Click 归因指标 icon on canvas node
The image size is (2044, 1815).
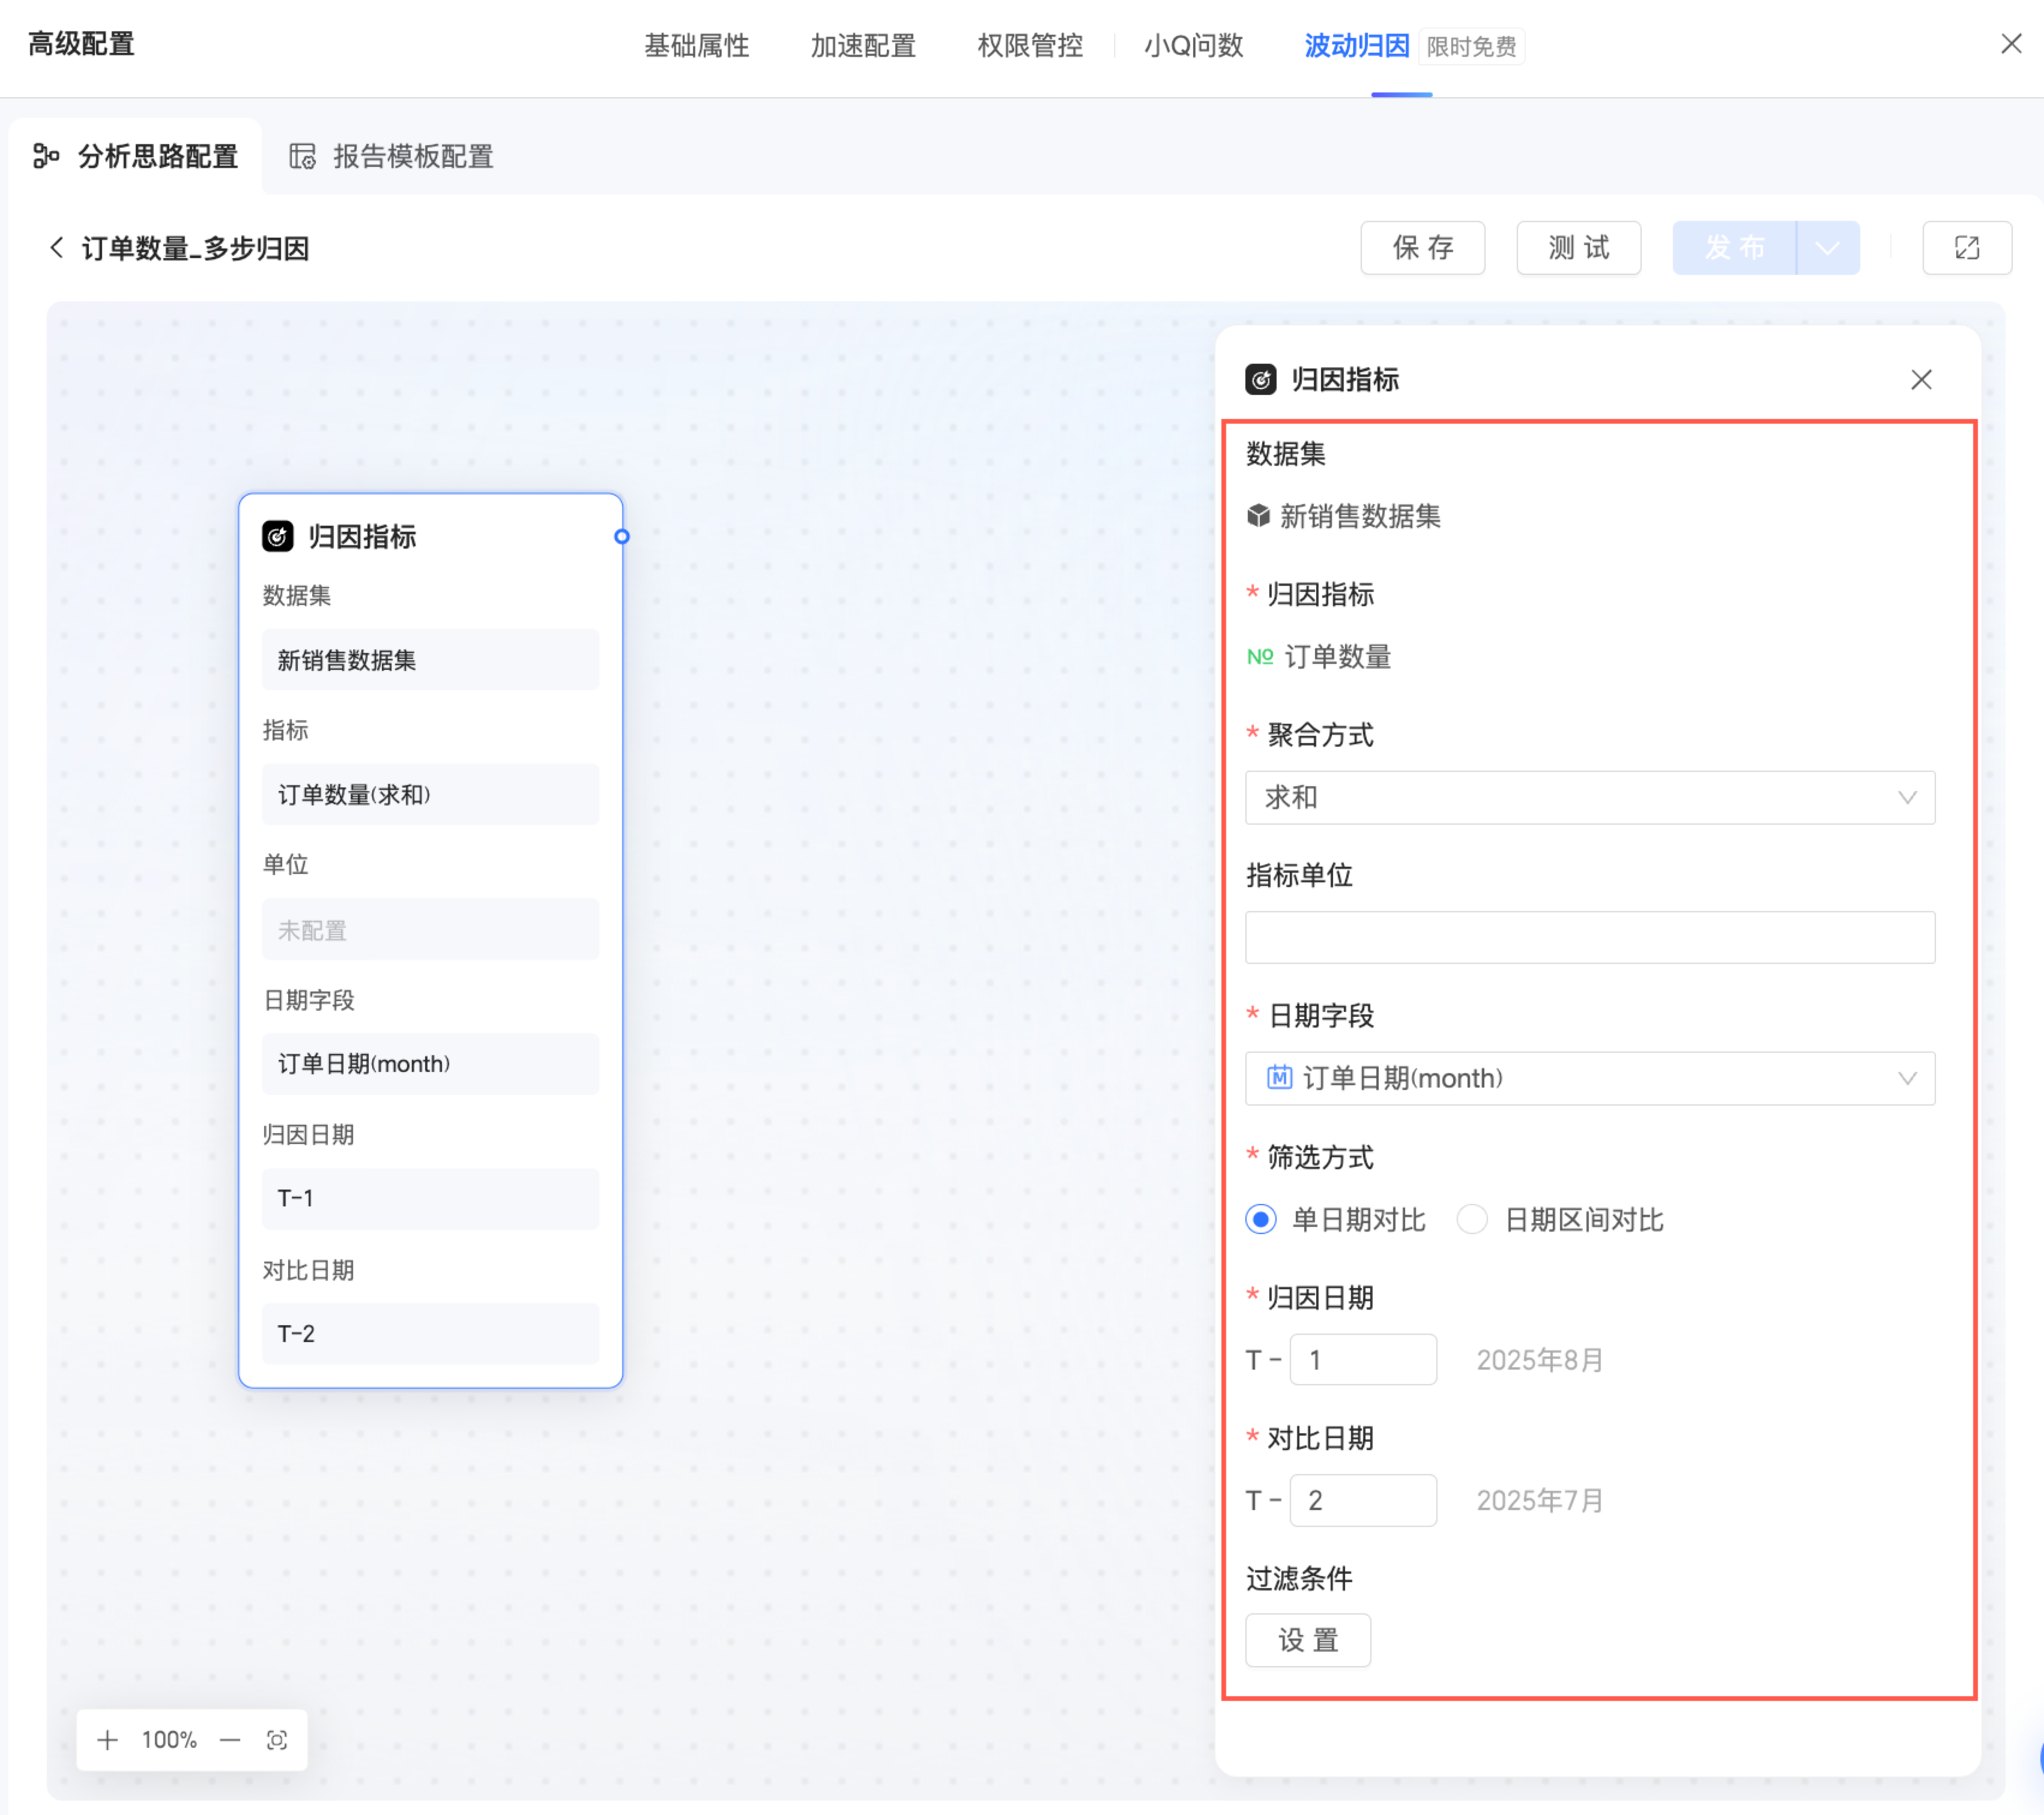coord(277,537)
